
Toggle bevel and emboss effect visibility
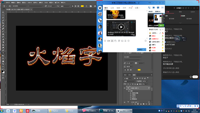pos(131,93)
